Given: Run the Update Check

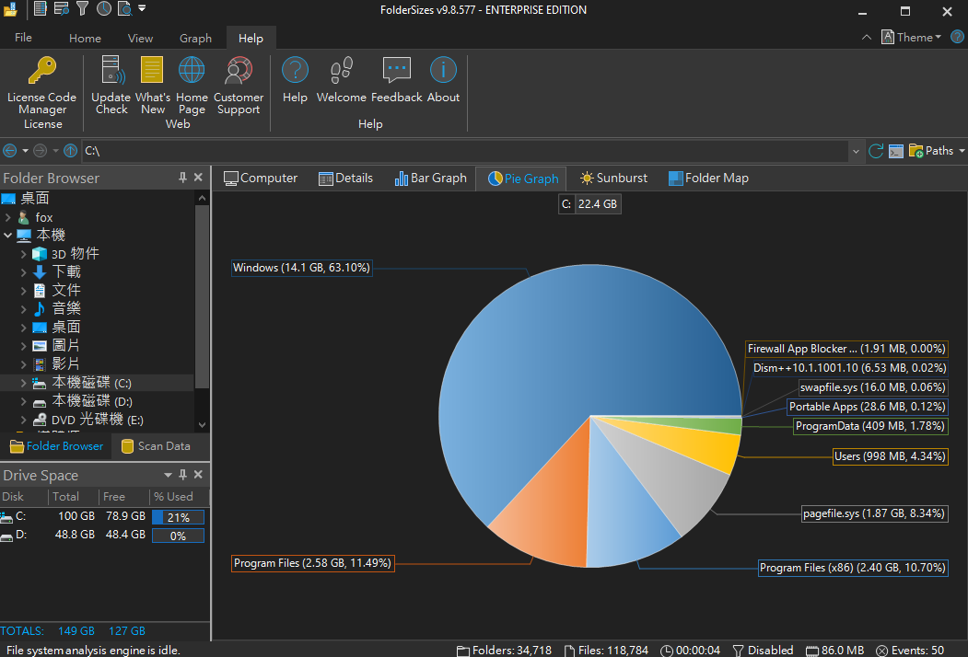Looking at the screenshot, I should pyautogui.click(x=111, y=86).
